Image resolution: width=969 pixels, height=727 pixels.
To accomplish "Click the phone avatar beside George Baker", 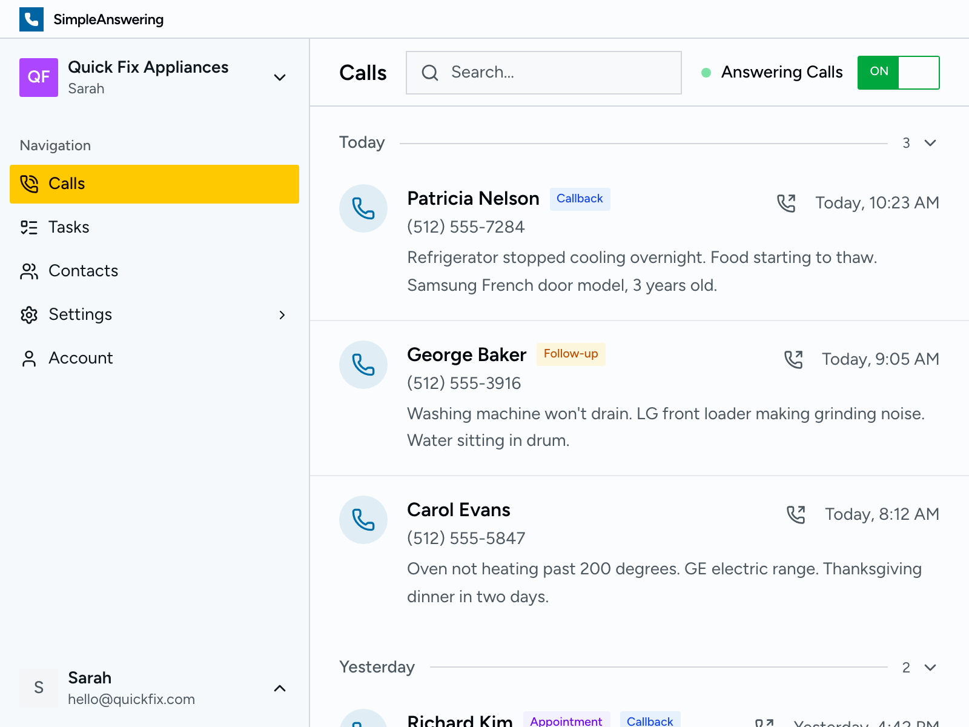I will pos(363,365).
